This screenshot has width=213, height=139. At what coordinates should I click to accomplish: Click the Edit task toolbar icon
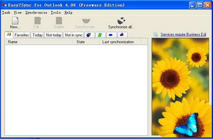click(38, 20)
